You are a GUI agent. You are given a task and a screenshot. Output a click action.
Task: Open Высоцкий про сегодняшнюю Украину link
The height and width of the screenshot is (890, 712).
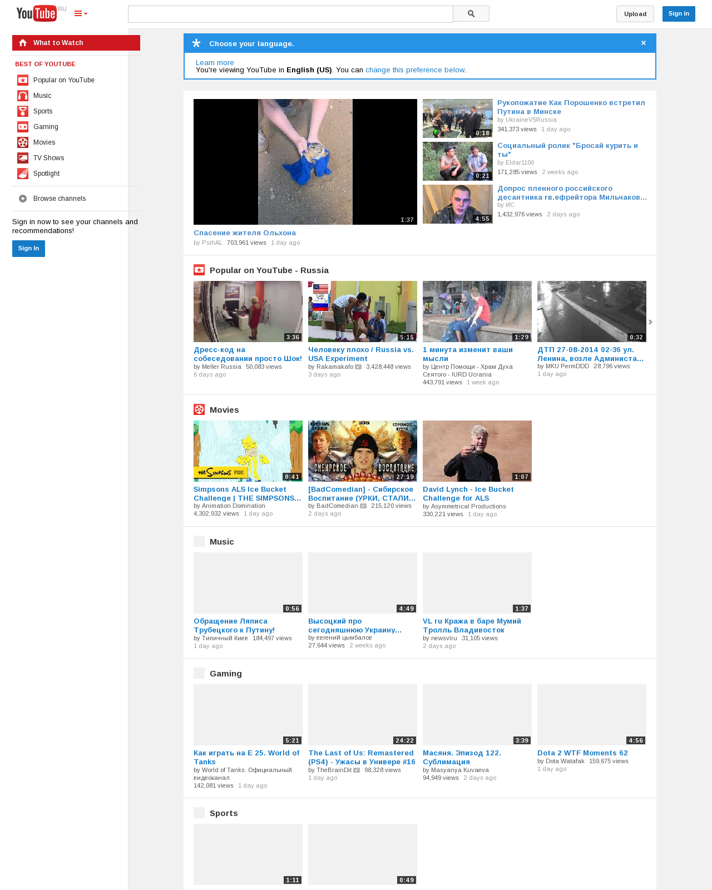[355, 625]
